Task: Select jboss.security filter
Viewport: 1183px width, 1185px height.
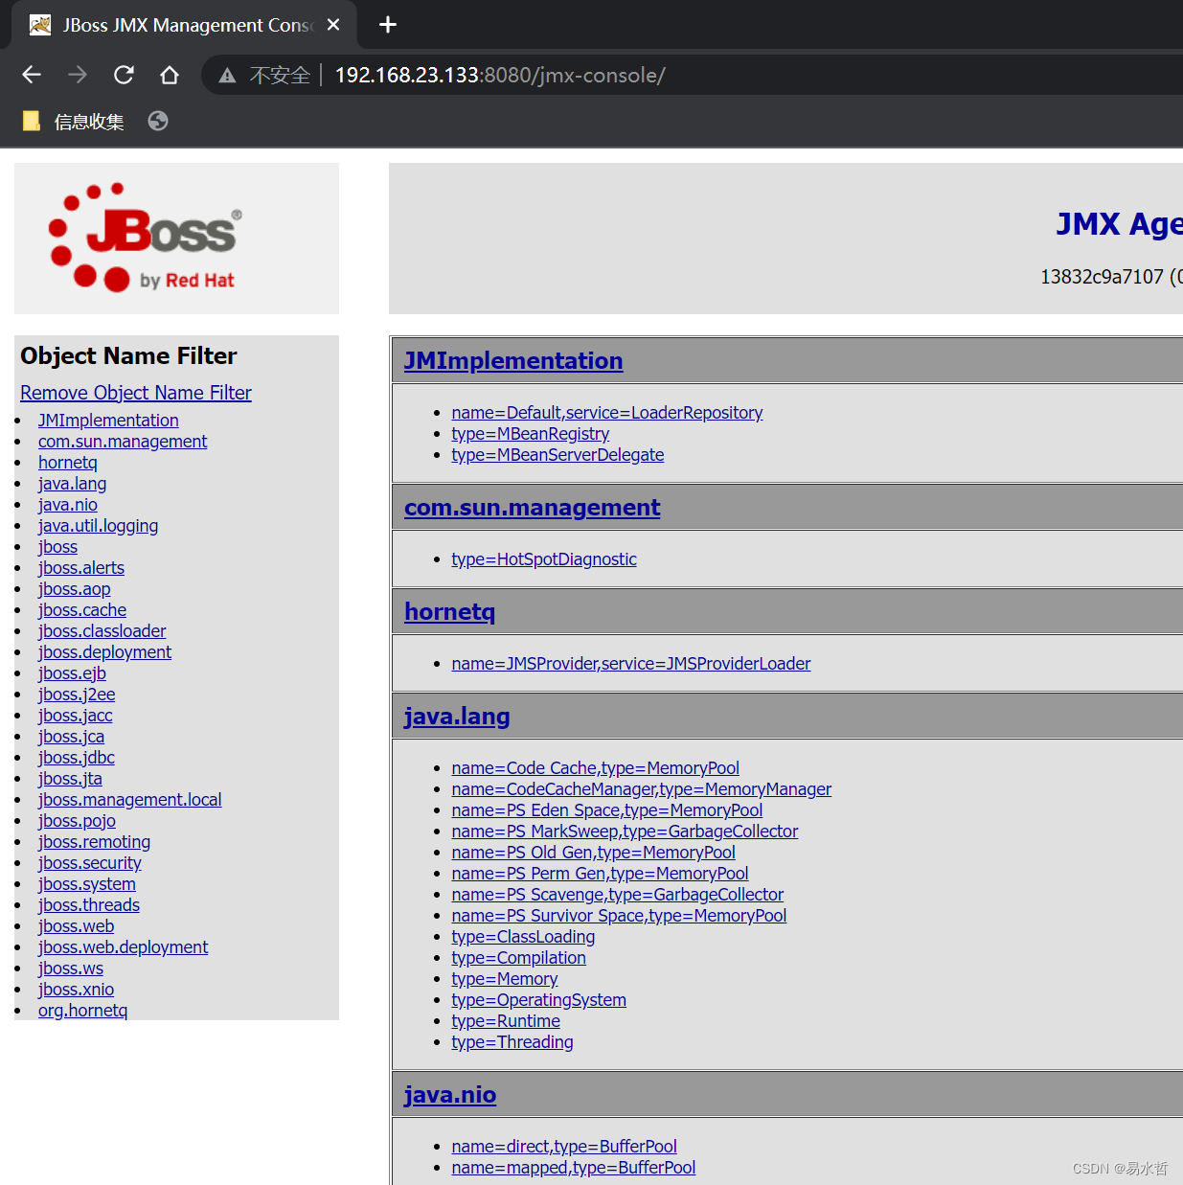Action: (x=90, y=863)
